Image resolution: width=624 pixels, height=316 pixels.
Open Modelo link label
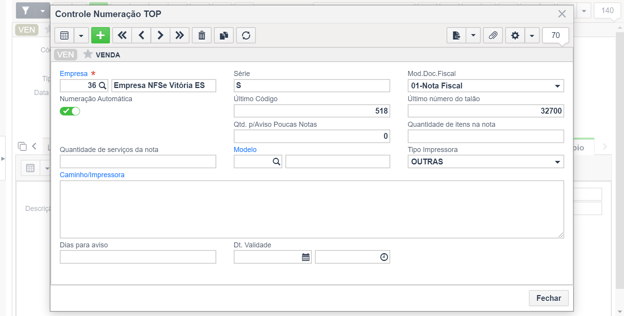pos(245,150)
